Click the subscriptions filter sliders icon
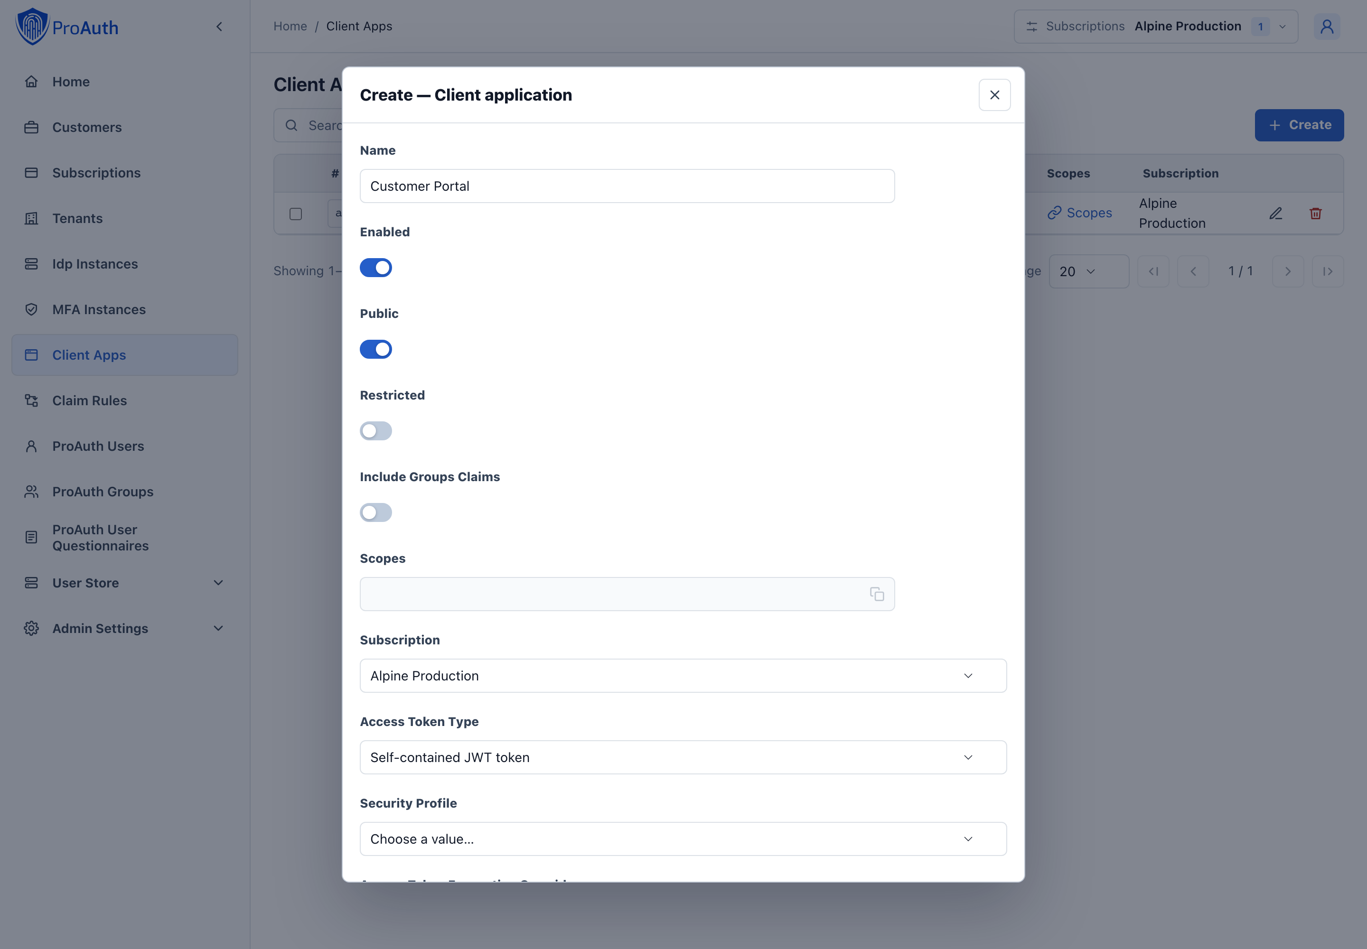This screenshot has width=1367, height=949. (x=1032, y=27)
